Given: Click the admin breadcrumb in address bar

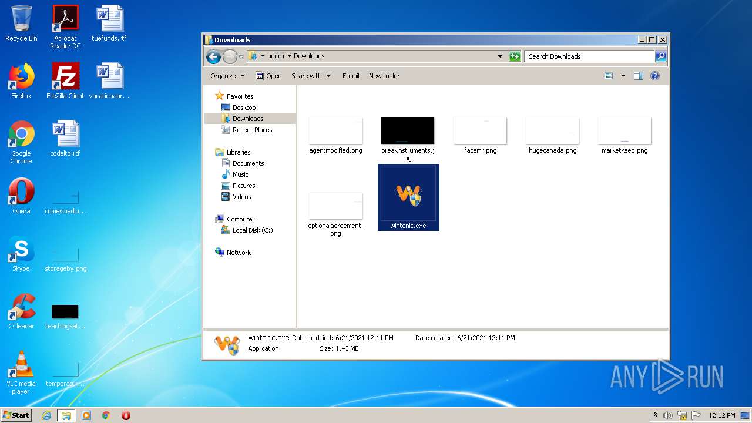Looking at the screenshot, I should click(276, 56).
